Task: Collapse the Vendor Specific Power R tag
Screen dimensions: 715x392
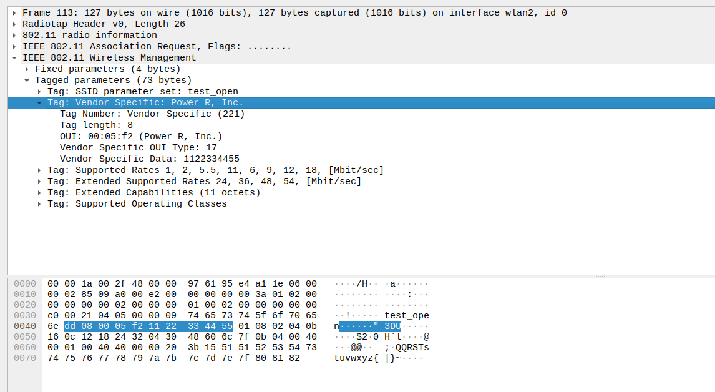Action: (x=39, y=103)
